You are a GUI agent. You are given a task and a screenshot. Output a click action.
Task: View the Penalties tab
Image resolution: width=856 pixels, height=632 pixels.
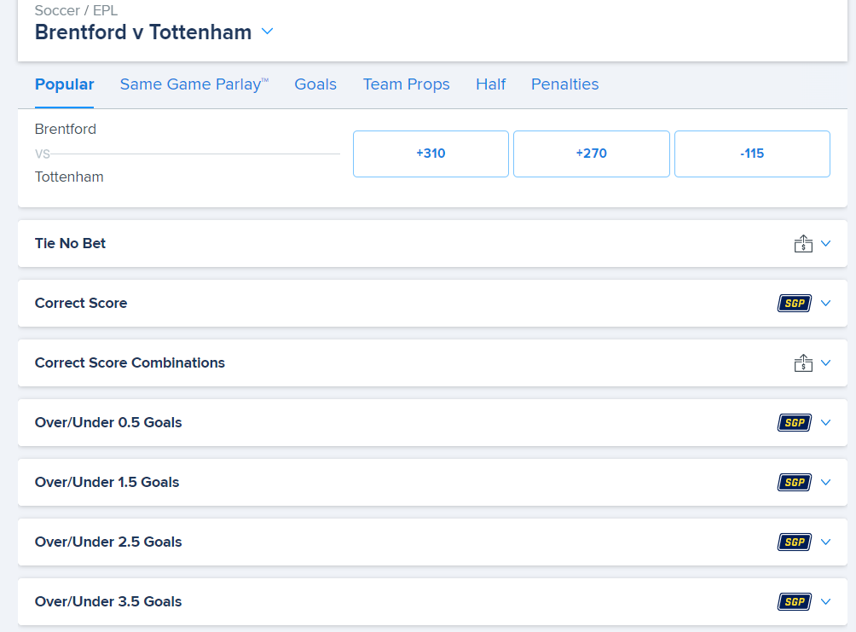tap(565, 84)
